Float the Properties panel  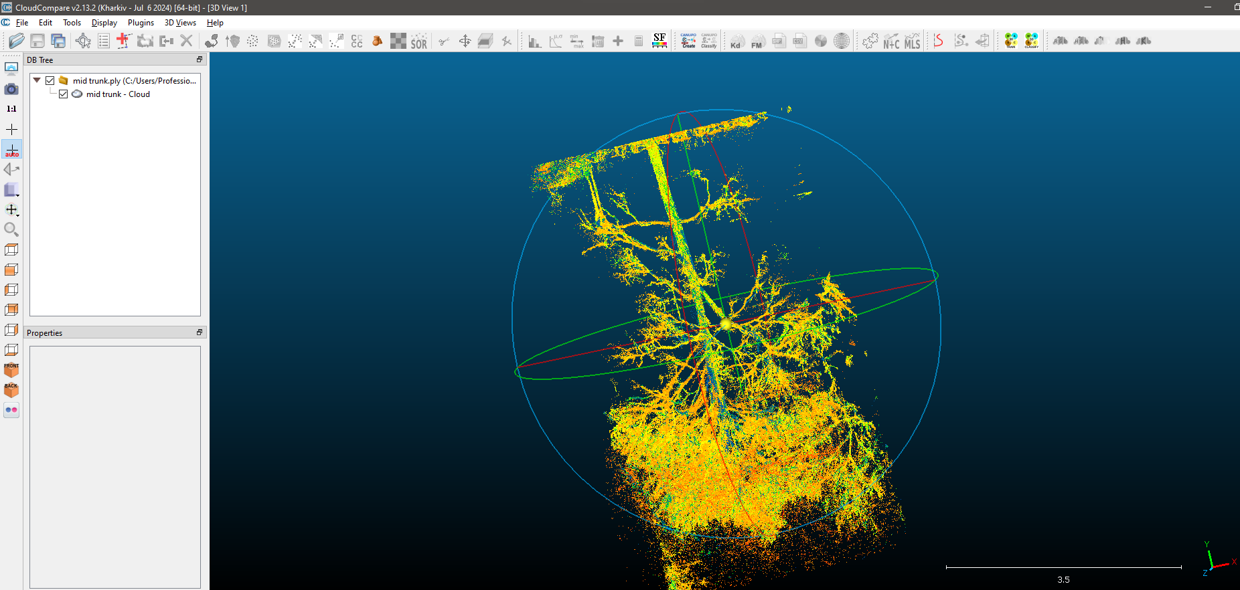(x=200, y=332)
